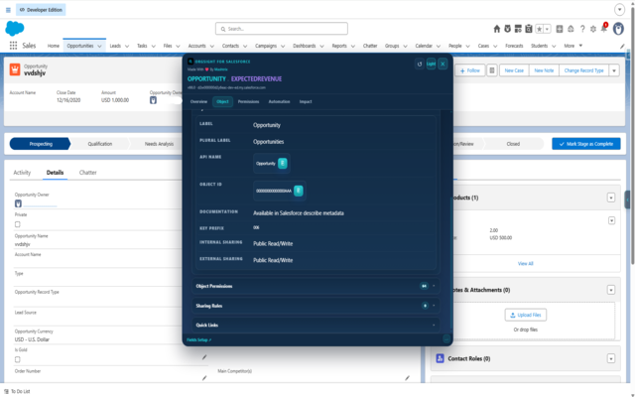The height and width of the screenshot is (397, 635).
Task: Toggle Light theme in OrgSight panel
Action: click(431, 64)
